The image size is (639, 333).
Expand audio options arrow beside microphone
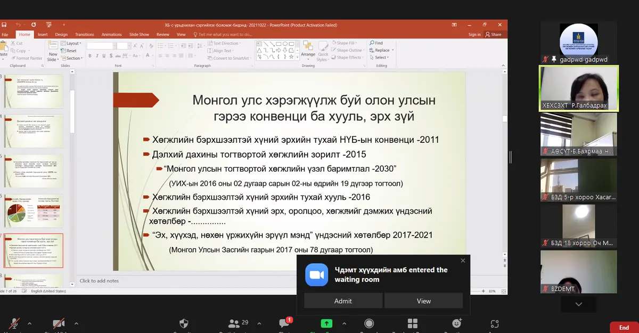(29, 323)
